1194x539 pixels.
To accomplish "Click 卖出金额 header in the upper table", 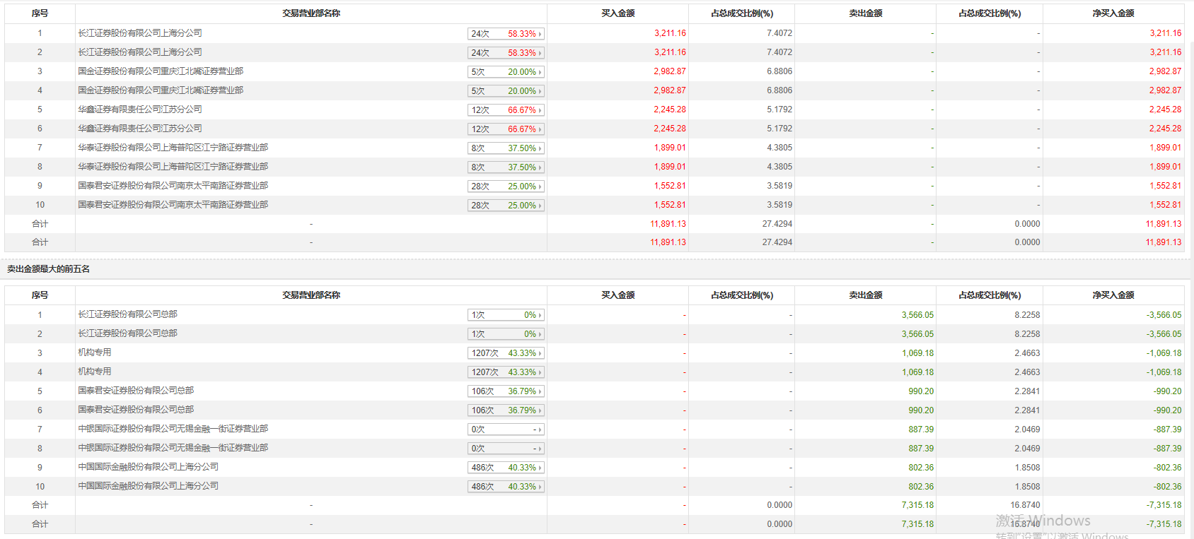I will 866,13.
